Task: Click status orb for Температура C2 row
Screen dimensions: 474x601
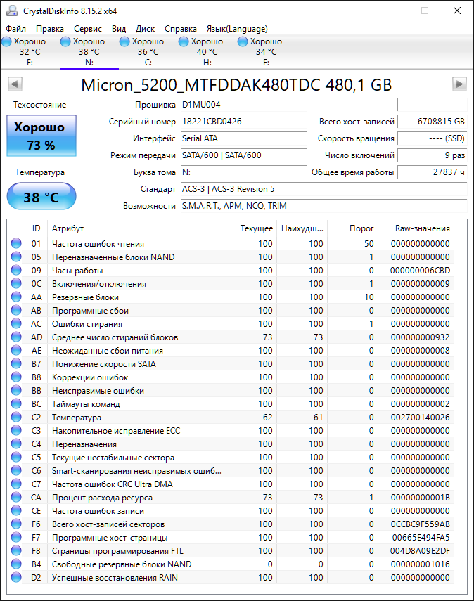Action: pyautogui.click(x=16, y=417)
